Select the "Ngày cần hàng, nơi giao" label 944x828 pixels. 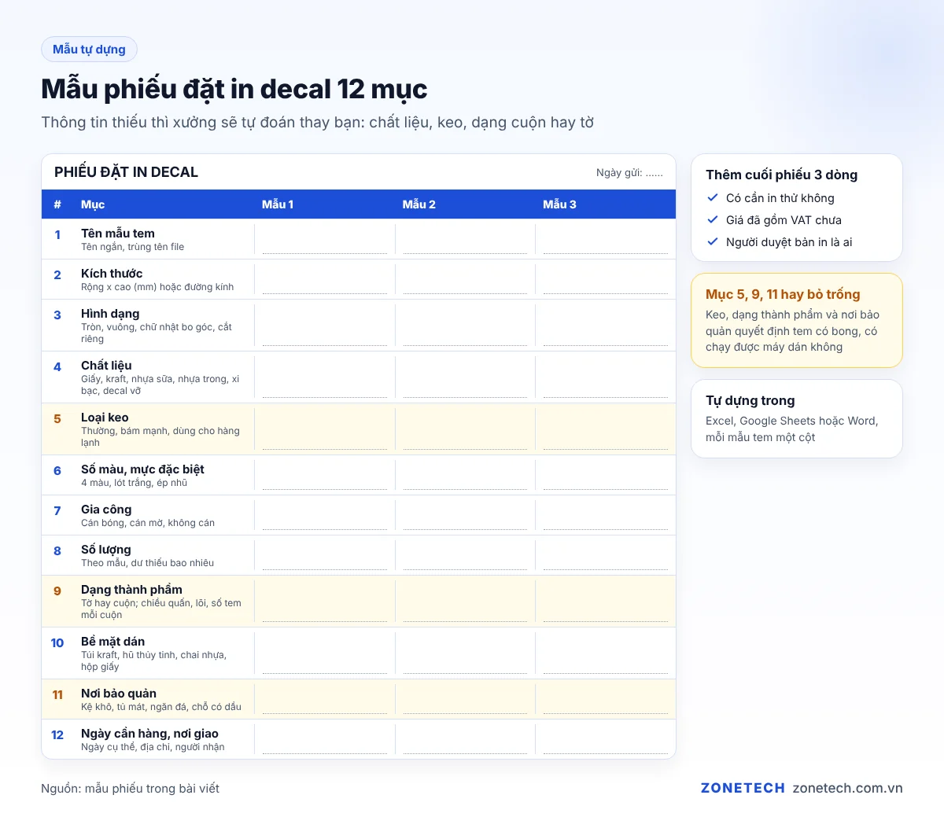(x=149, y=734)
